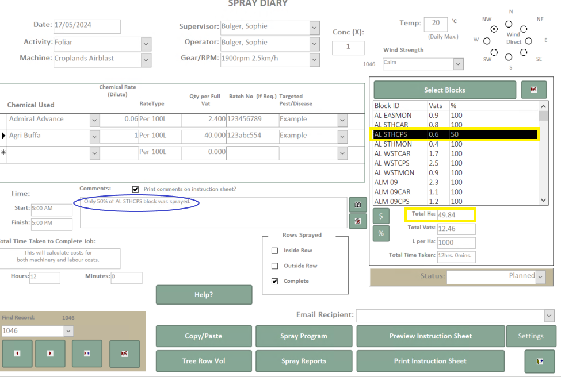Click the block list scroll up arrow
The height and width of the screenshot is (377, 561).
(544, 106)
